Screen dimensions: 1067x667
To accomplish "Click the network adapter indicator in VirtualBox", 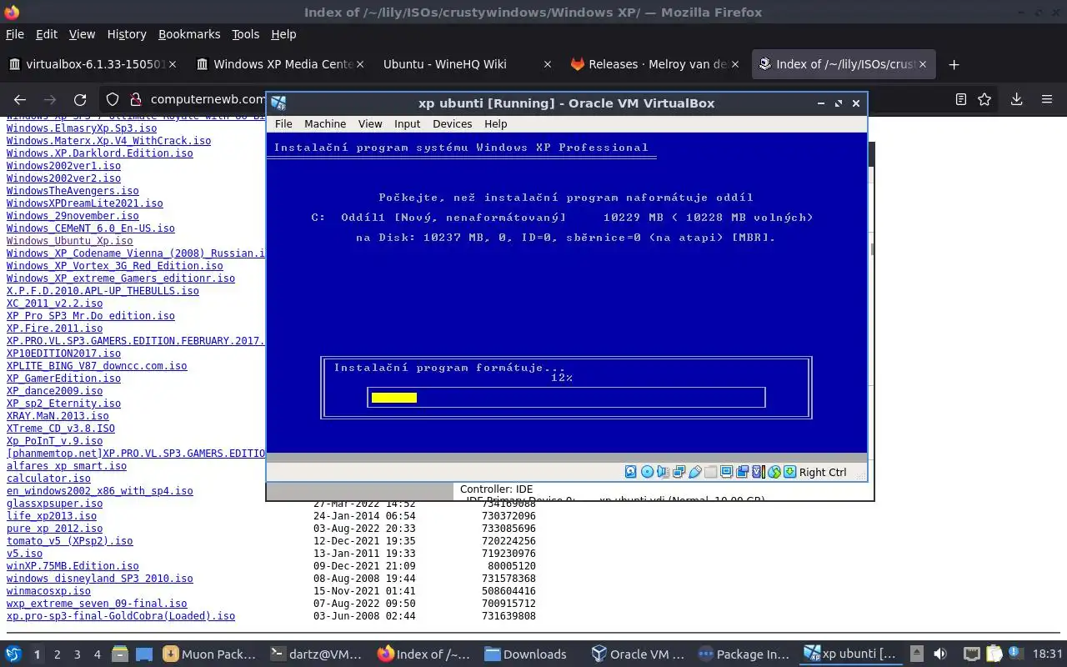I will pos(679,472).
